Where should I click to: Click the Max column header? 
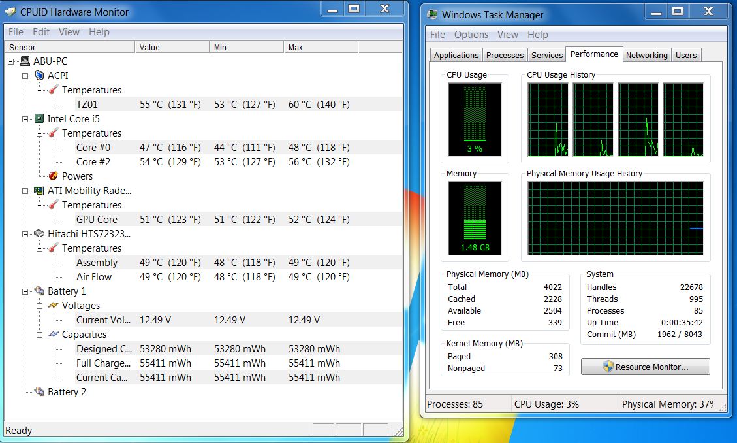click(321, 47)
